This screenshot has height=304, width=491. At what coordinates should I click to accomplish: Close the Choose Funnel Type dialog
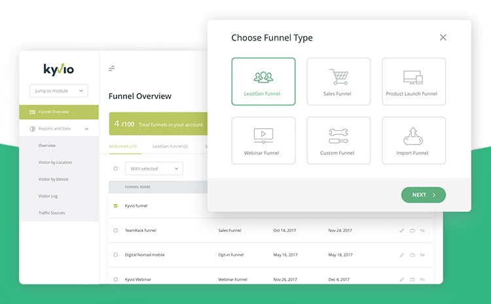point(443,38)
